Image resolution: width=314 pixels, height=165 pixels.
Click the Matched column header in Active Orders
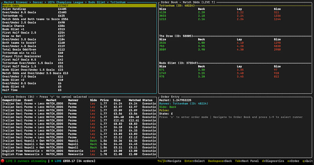[x=135, y=100]
